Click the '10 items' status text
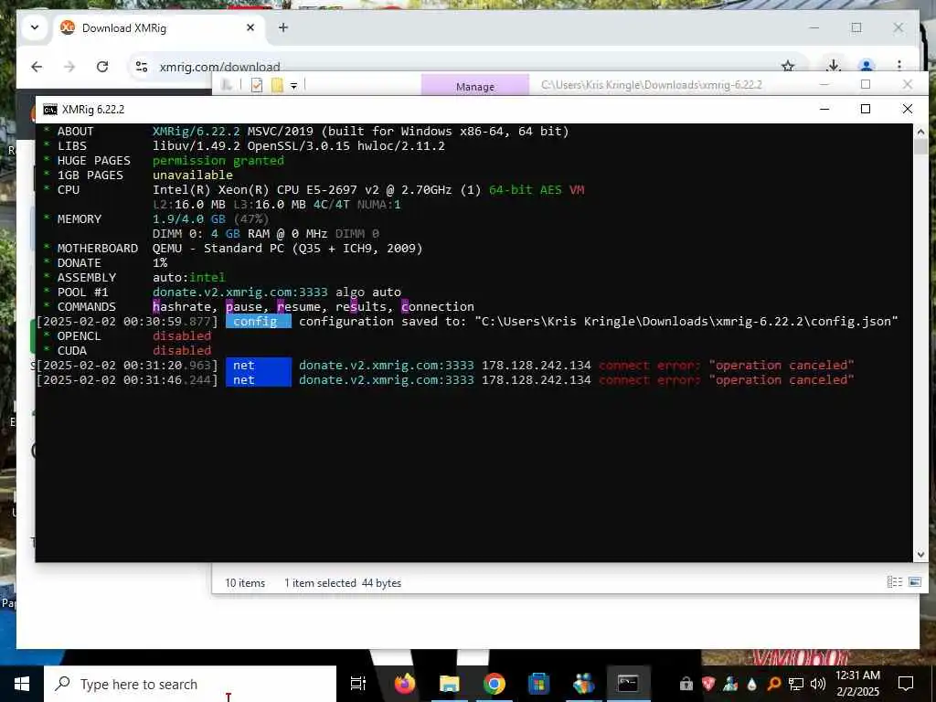The image size is (936, 702). click(x=245, y=582)
